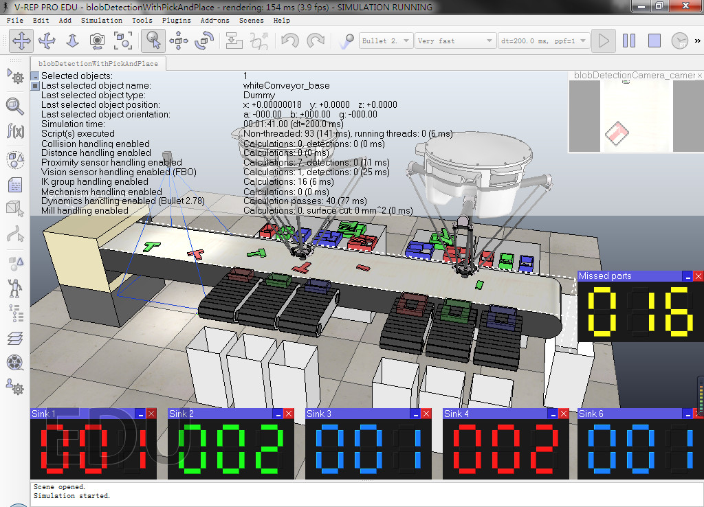This screenshot has height=507, width=704.
Task: Open the Plugins menu
Action: tap(177, 20)
